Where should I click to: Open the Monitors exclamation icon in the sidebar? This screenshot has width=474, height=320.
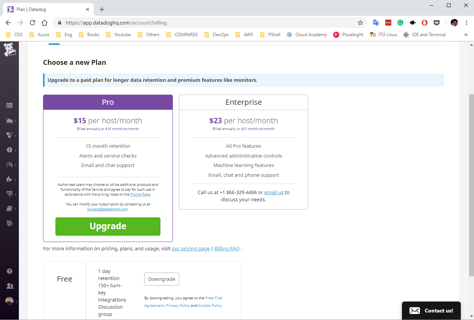pyautogui.click(x=9, y=150)
